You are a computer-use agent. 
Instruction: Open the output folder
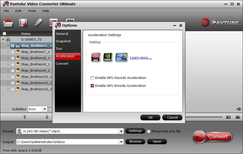click(157, 142)
